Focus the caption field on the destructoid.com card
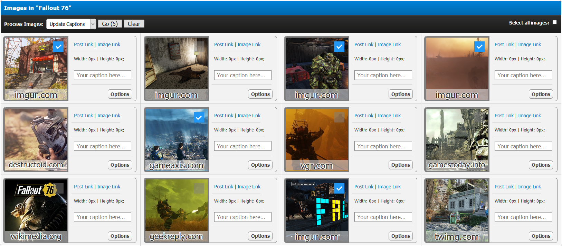 (103, 146)
